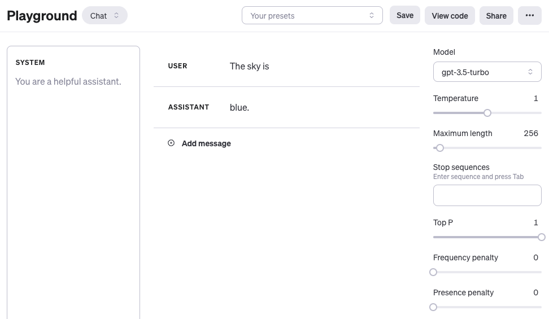Screen dimensions: 549x319
Task: Click Add message text
Action: click(x=206, y=143)
